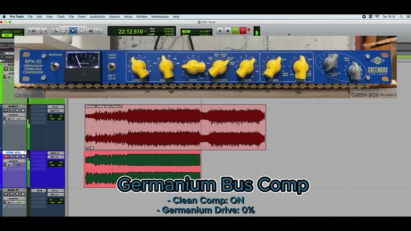The height and width of the screenshot is (231, 411).
Task: Open GERM. BUS waveform view selector
Action: click(x=14, y=161)
